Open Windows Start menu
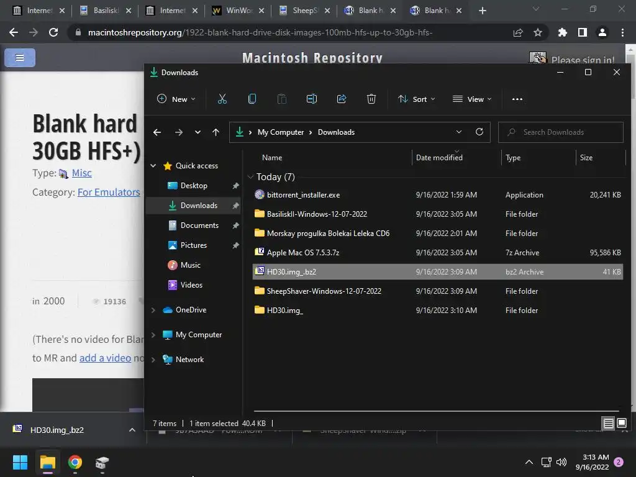636x477 pixels. pos(20,462)
